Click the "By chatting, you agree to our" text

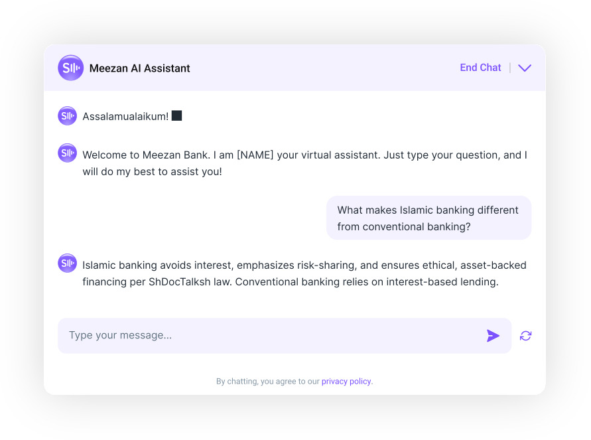(x=267, y=382)
